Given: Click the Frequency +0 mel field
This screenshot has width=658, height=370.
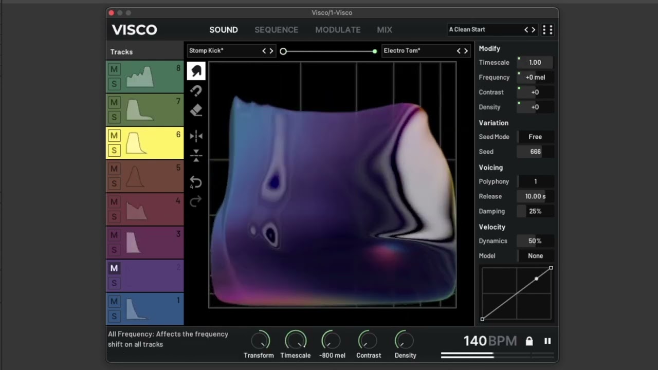Looking at the screenshot, I should pyautogui.click(x=535, y=78).
